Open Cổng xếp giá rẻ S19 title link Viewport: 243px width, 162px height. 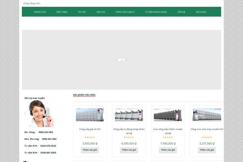point(90,129)
